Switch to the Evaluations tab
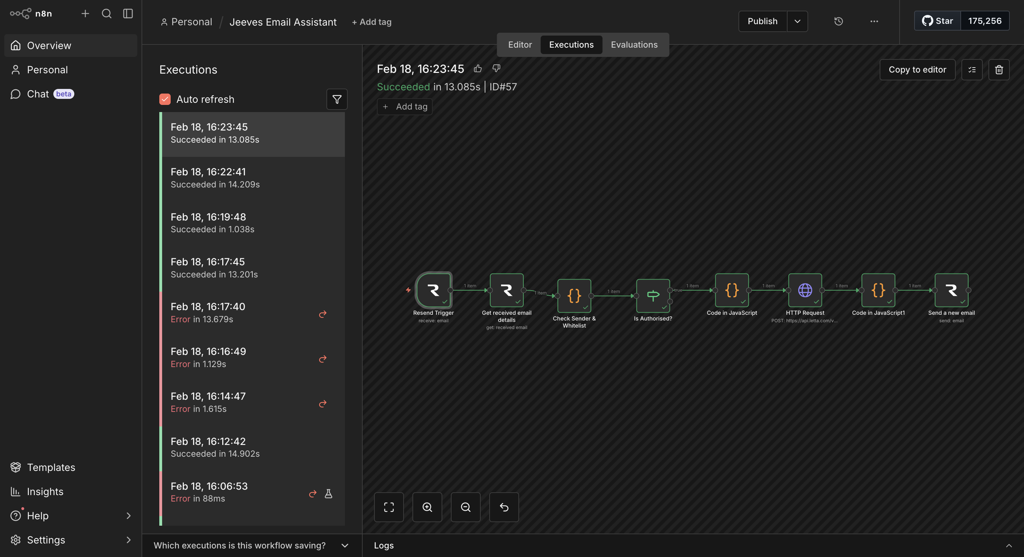Viewport: 1024px width, 557px height. point(634,45)
